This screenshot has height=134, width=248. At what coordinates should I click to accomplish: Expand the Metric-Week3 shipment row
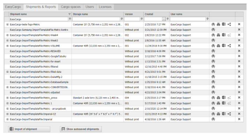(7, 40)
